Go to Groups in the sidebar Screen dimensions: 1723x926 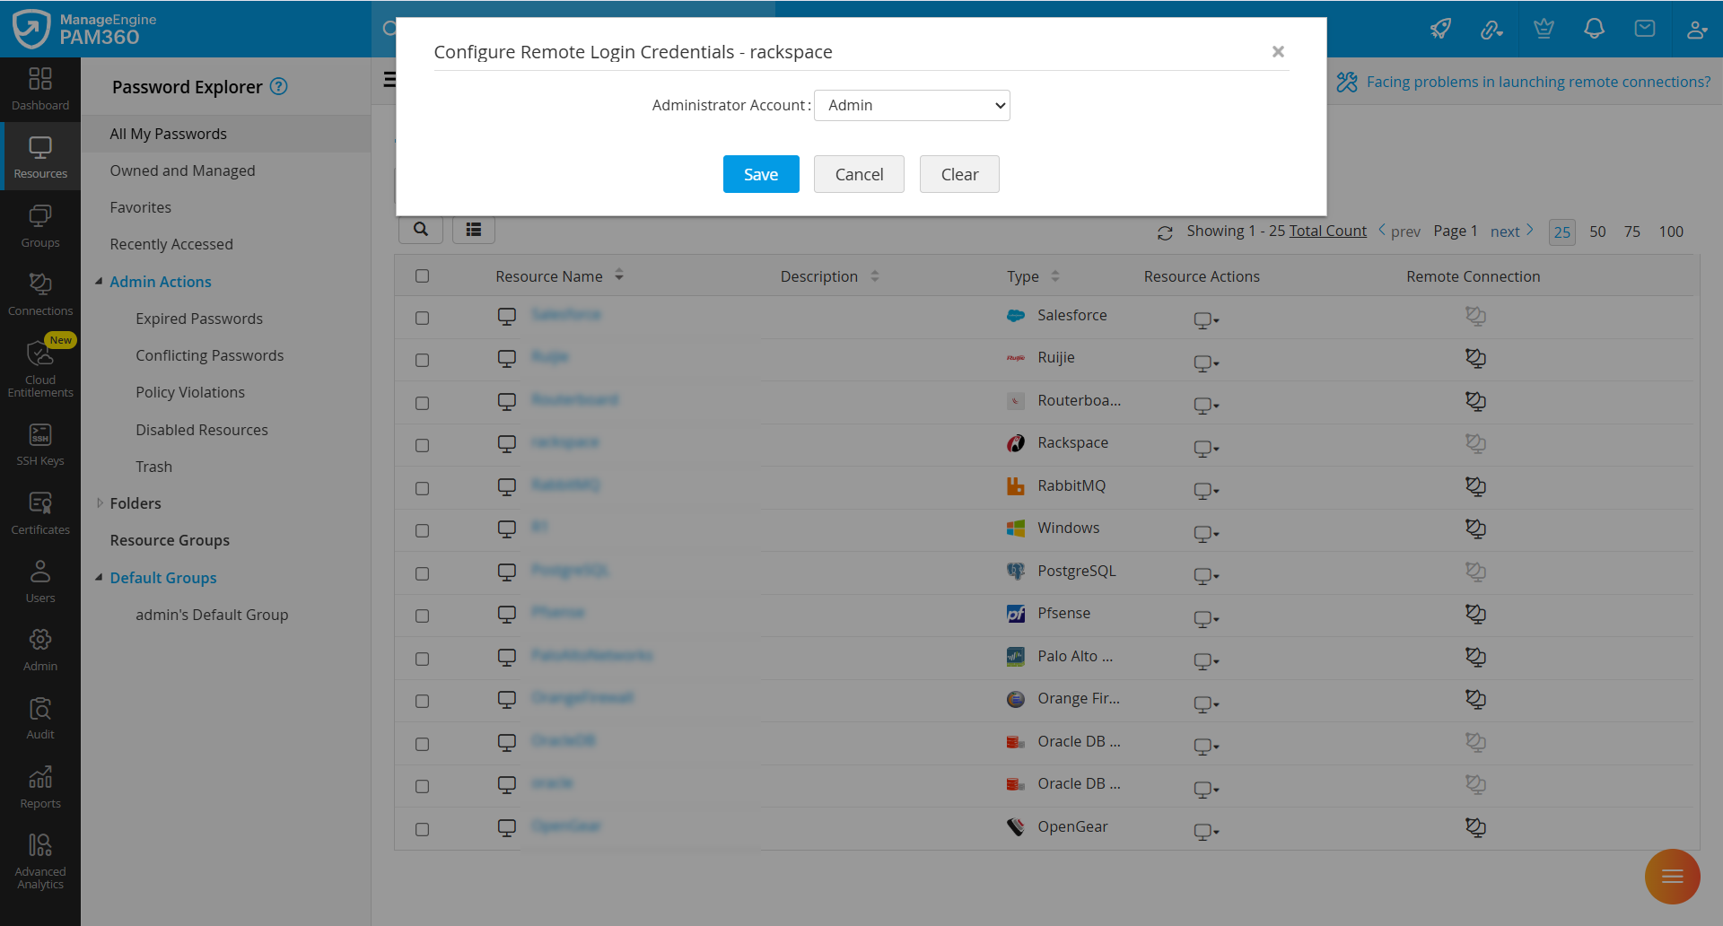point(40,227)
